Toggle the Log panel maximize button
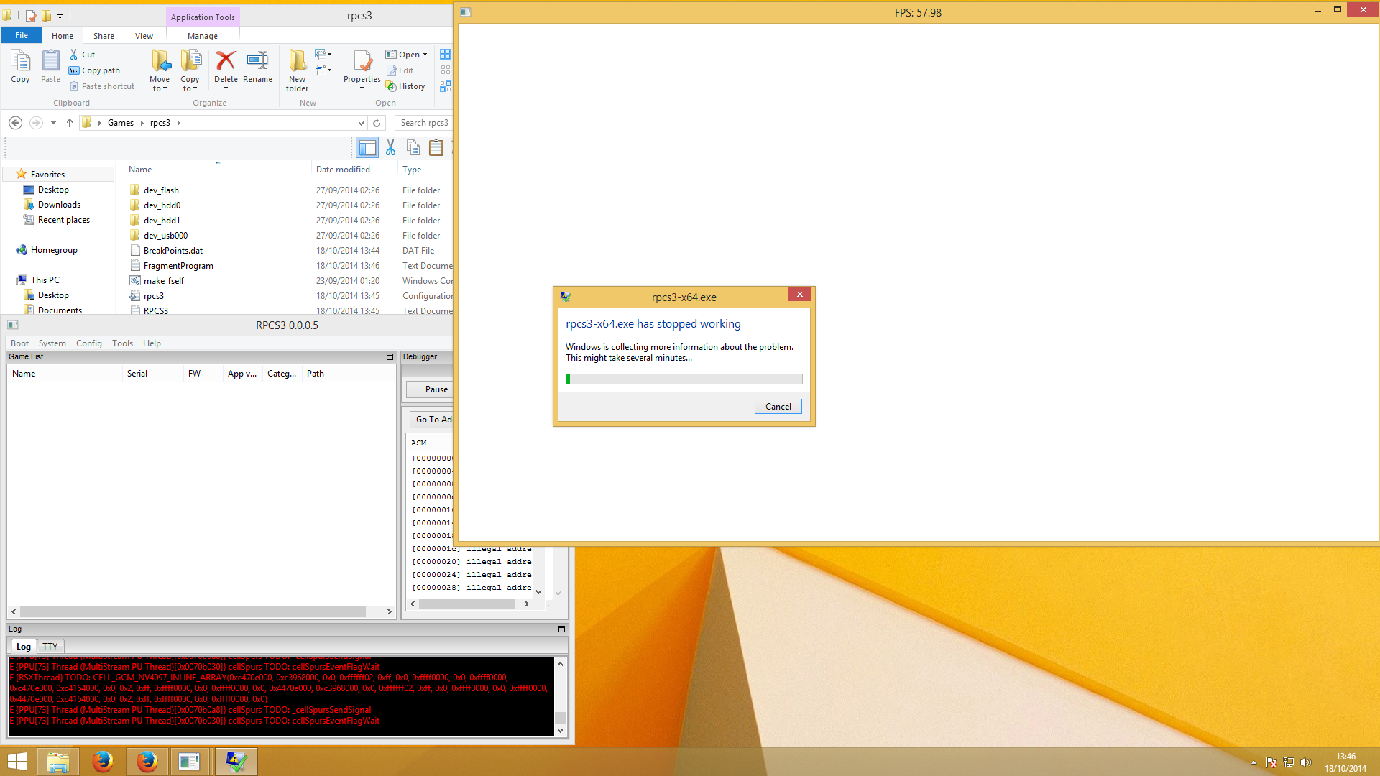1380x776 pixels. [x=561, y=629]
